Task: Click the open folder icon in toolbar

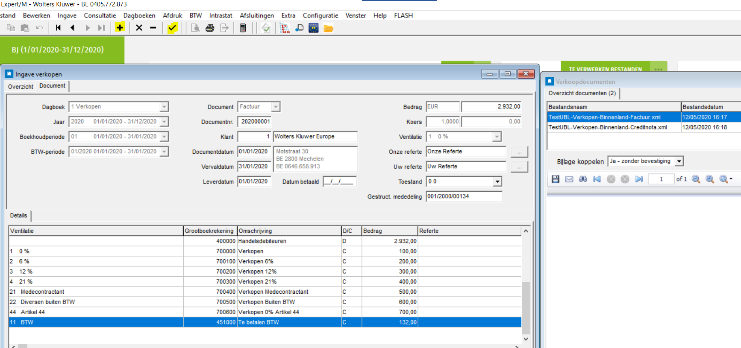Action: tap(328, 29)
